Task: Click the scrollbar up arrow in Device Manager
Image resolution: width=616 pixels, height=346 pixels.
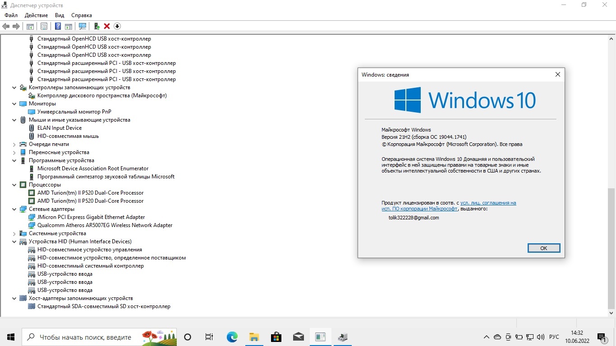Action: point(611,39)
